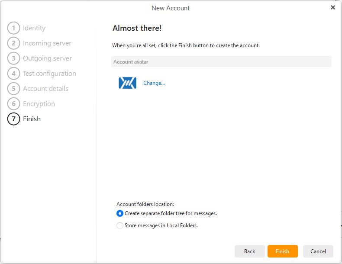Screen dimensions: 342x264
Task: Click the step 6 number circle
Action: coord(13,104)
